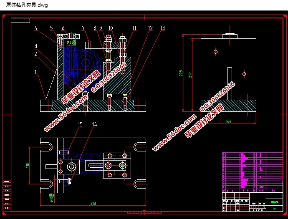The width and height of the screenshot is (288, 219).
Task: Click the 164 width dimension text
Action: point(228,121)
